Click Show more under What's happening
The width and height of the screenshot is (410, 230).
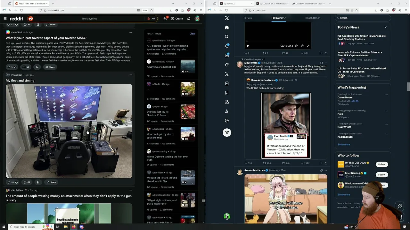pos(343,144)
